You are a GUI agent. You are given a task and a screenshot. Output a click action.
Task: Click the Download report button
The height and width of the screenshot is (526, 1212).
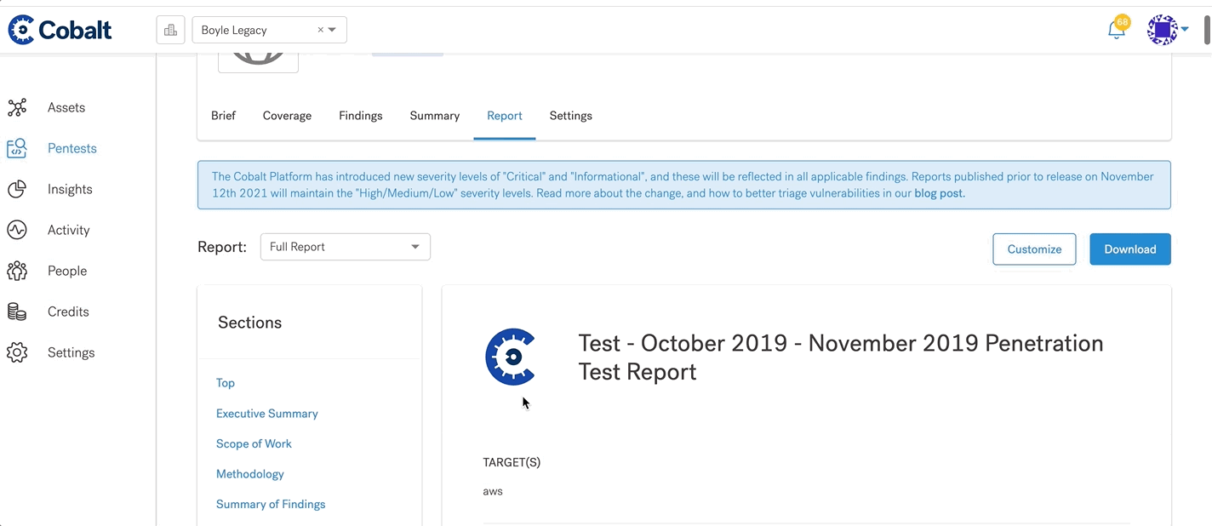coord(1130,249)
